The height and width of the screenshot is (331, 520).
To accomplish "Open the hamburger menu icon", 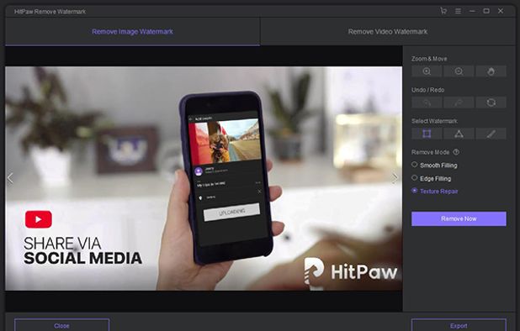I will pyautogui.click(x=458, y=11).
